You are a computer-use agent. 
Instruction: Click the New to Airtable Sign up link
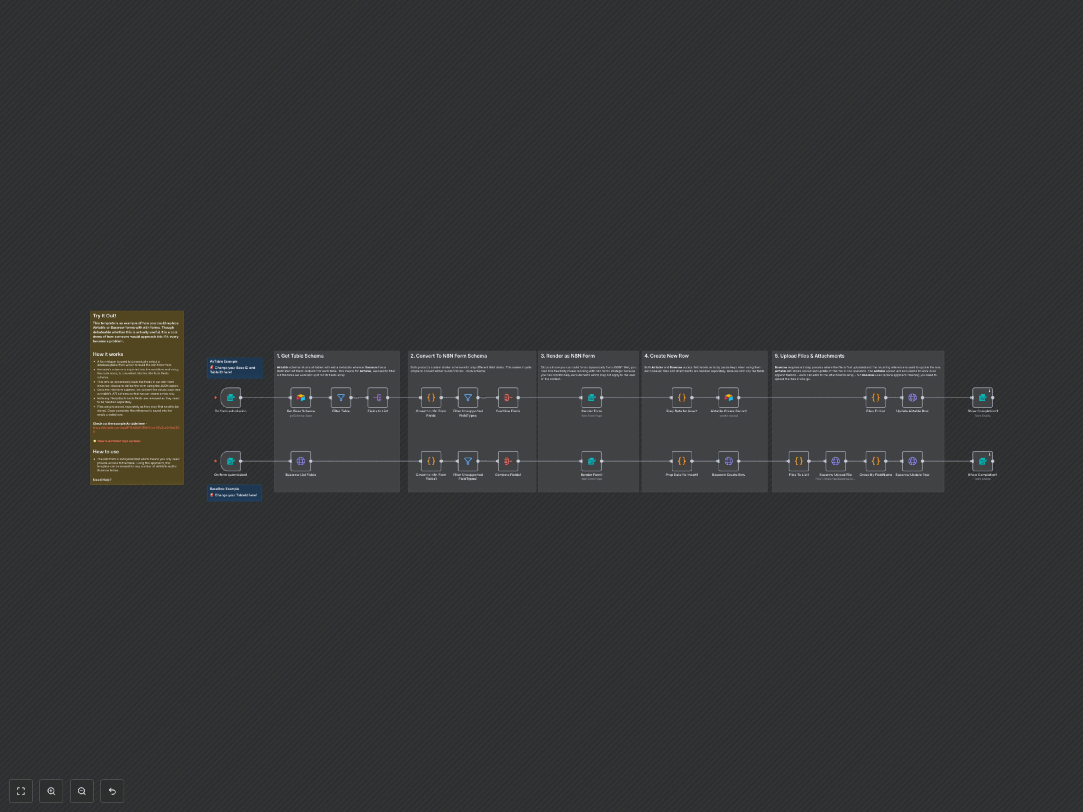tap(118, 441)
